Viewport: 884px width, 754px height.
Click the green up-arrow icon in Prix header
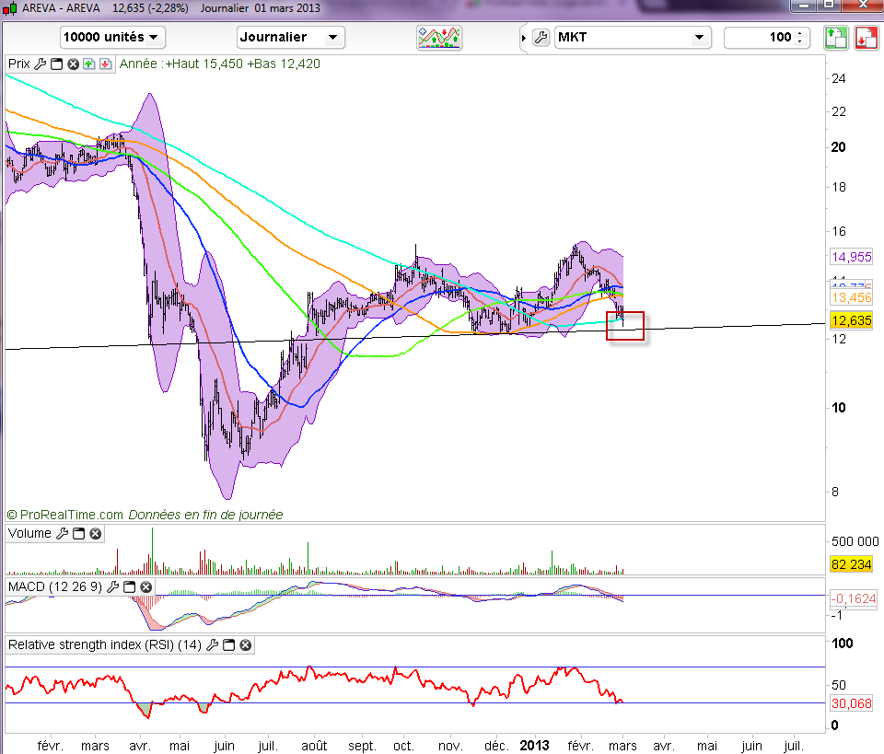click(88, 64)
